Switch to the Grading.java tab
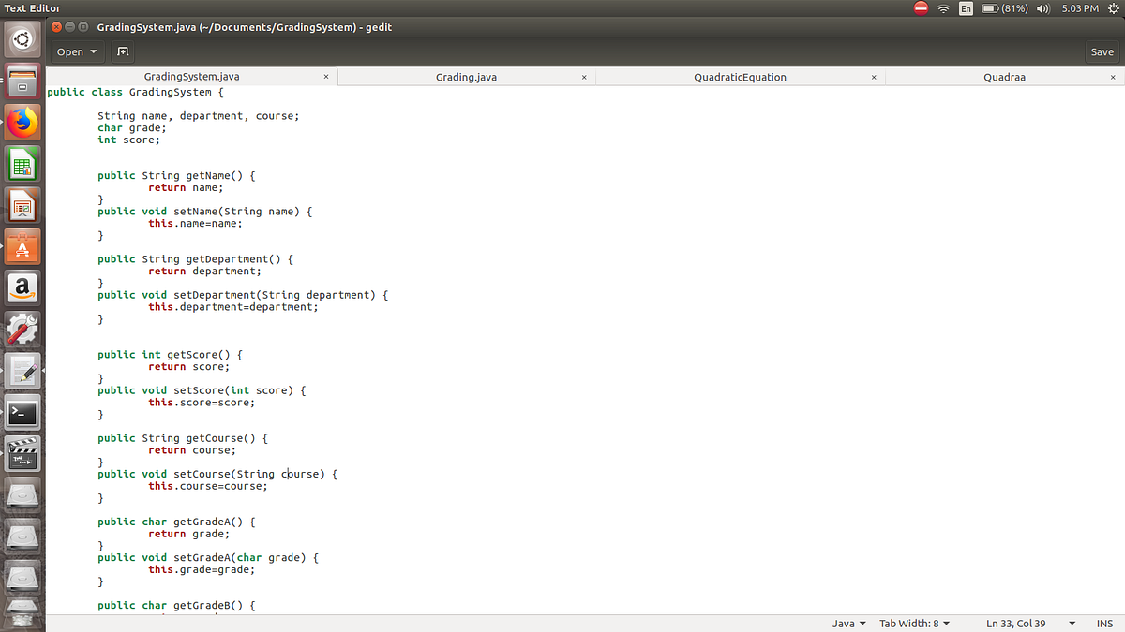The height and width of the screenshot is (632, 1125). click(x=466, y=77)
